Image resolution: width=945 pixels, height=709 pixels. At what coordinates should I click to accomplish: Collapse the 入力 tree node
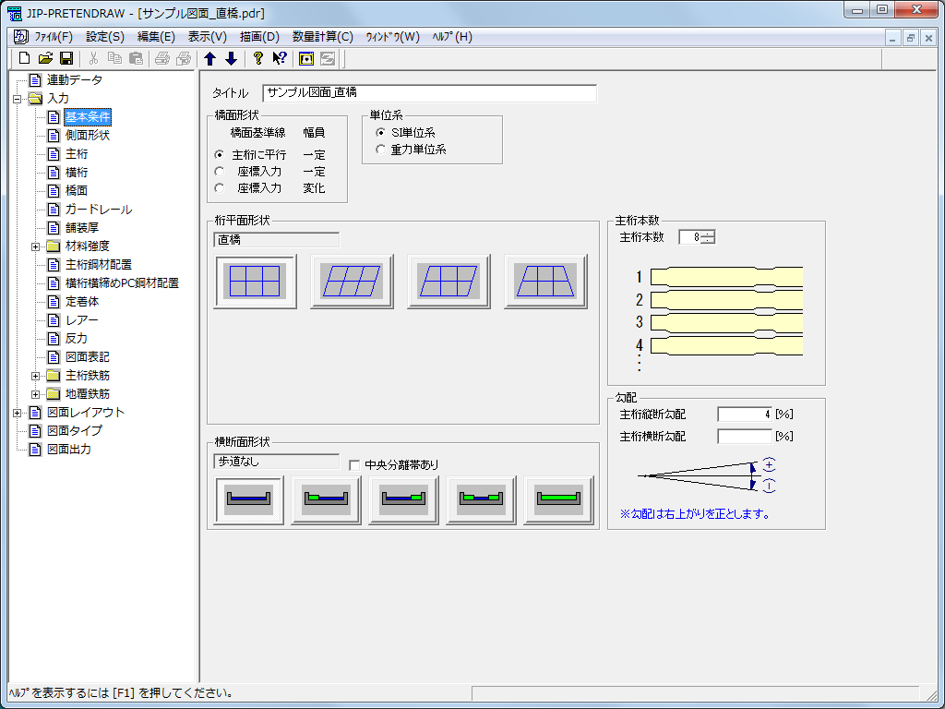(18, 99)
